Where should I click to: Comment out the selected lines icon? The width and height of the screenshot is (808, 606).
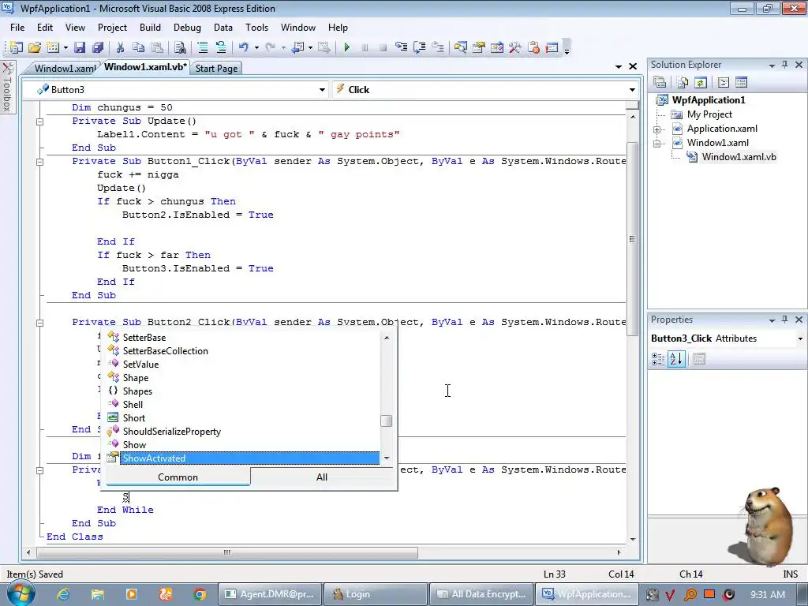pos(203,47)
